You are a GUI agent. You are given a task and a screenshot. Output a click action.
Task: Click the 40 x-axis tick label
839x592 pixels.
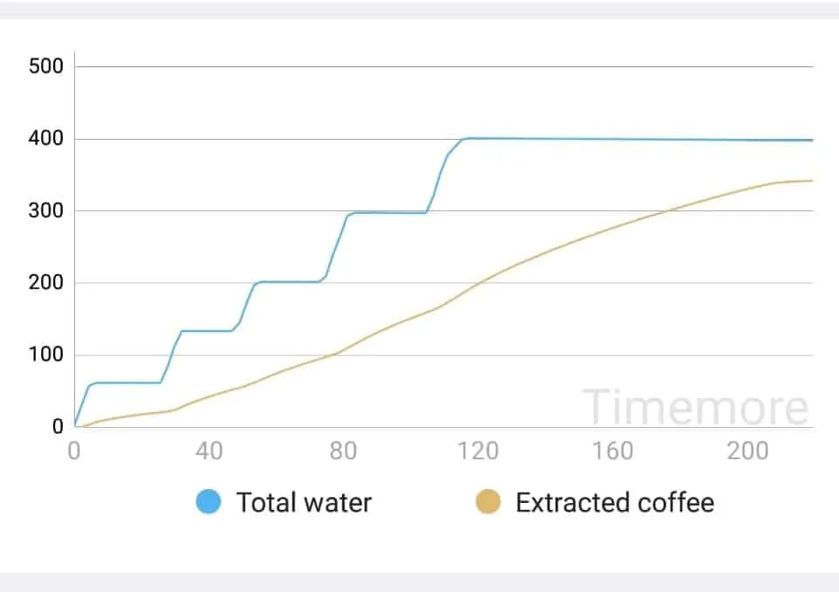coord(209,451)
